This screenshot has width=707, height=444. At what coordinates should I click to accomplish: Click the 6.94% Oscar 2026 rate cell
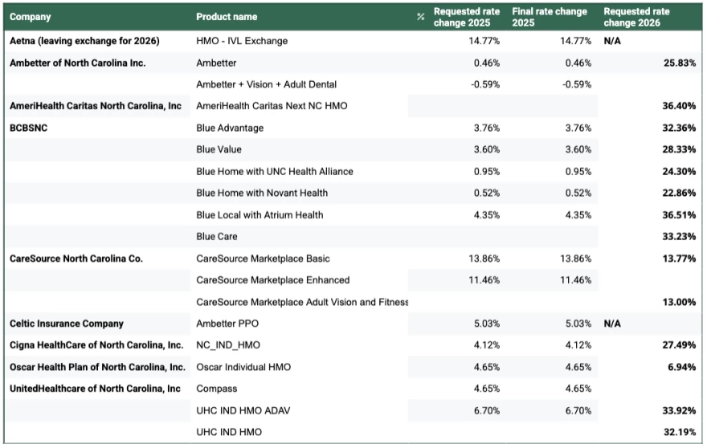click(x=681, y=367)
